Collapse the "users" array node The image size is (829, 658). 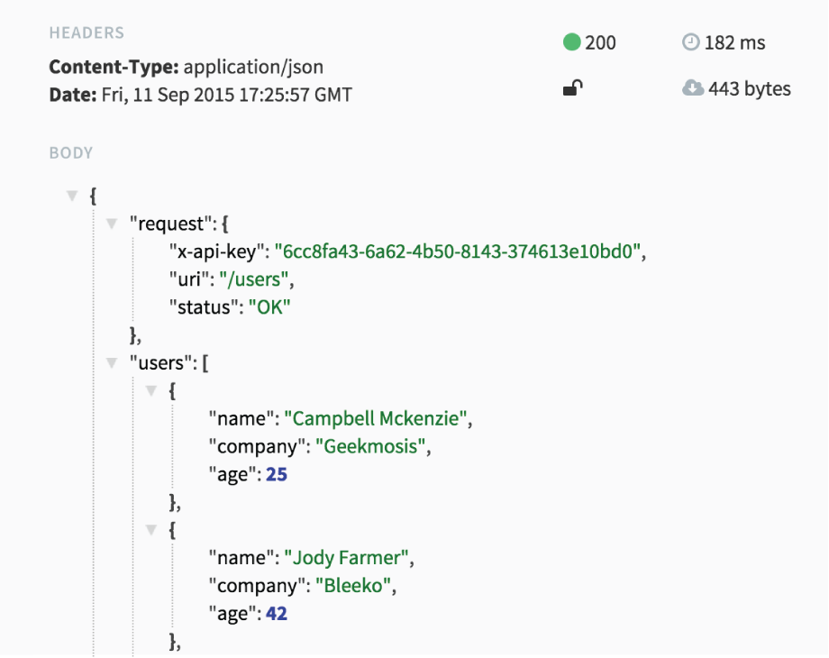[110, 362]
